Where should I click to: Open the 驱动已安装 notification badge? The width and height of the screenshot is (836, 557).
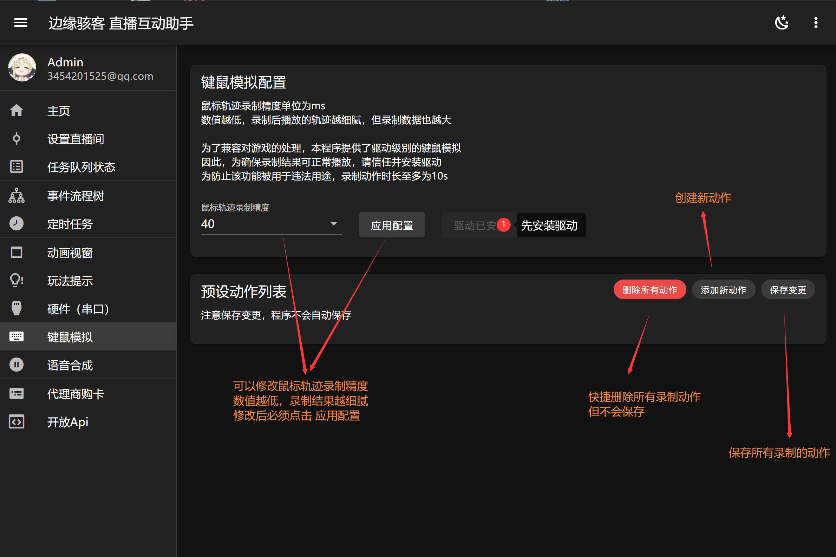coord(504,224)
